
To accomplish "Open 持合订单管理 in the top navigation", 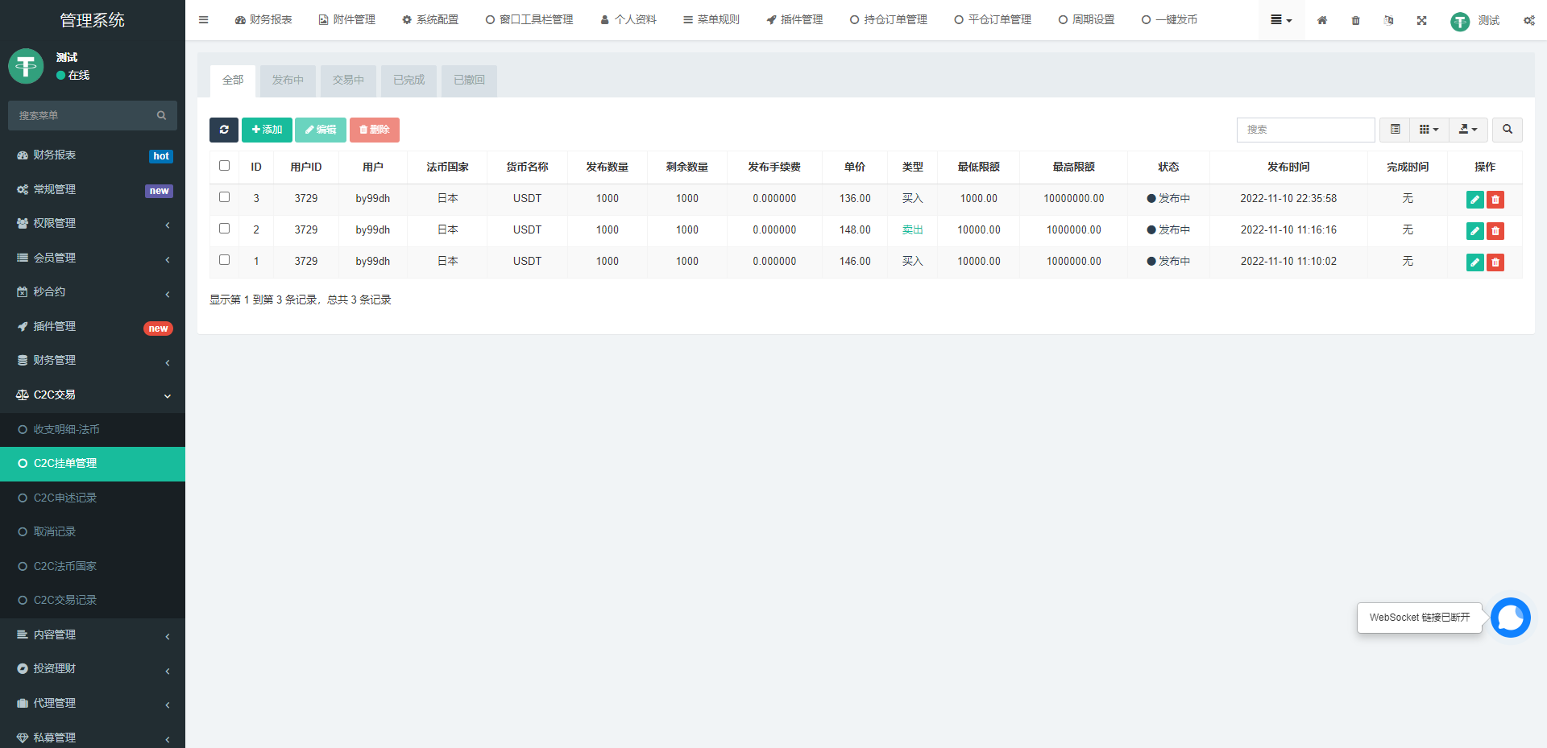I will click(x=889, y=20).
